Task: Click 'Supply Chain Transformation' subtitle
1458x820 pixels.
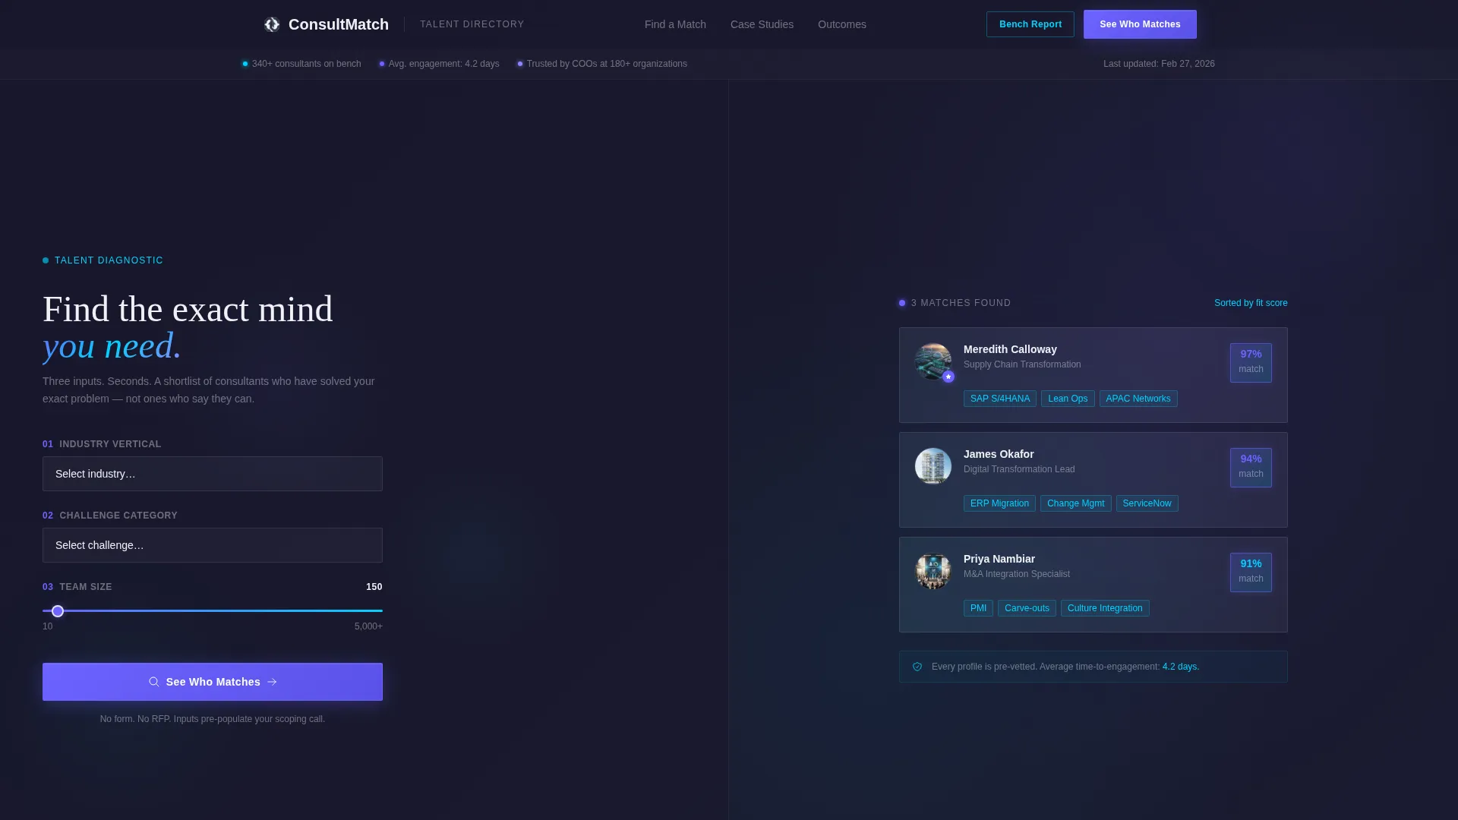Action: [1022, 364]
